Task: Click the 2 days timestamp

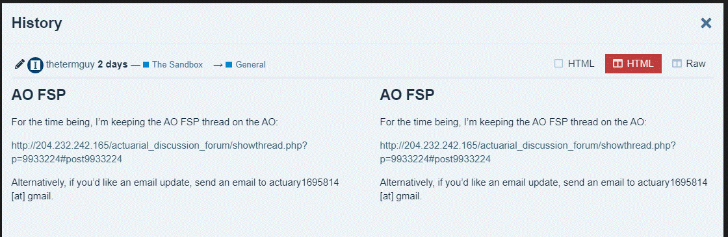Action: [x=112, y=64]
